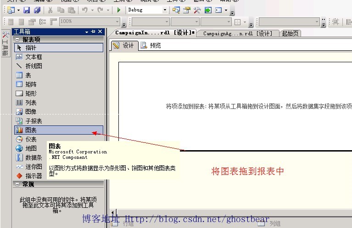The width and height of the screenshot is (352, 228).
Task: Click the Paste clipboard icon
Action: click(71, 10)
